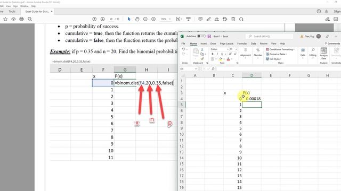Toggle Underline formatting in Excel
This screenshot has width=341, height=191.
(222, 54)
